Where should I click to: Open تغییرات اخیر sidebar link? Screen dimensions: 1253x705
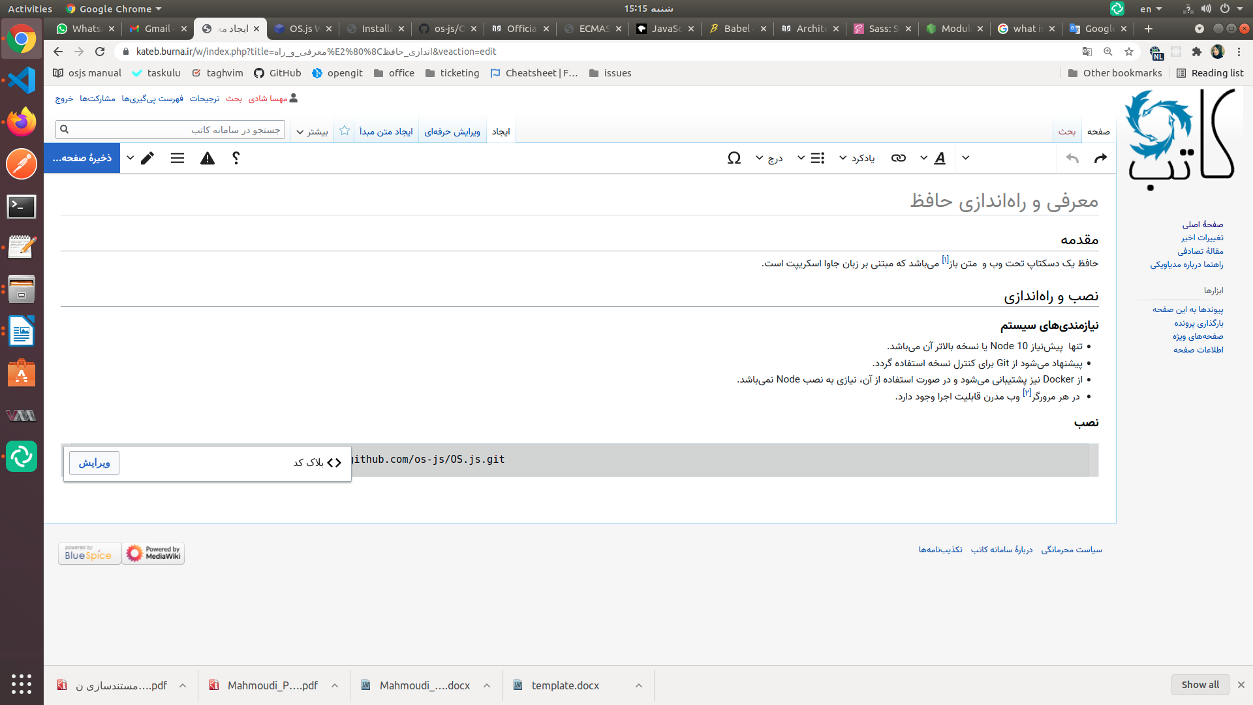point(1202,238)
